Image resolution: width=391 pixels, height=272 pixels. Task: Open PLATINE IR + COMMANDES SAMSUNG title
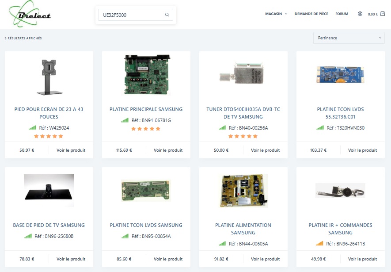tap(340, 229)
